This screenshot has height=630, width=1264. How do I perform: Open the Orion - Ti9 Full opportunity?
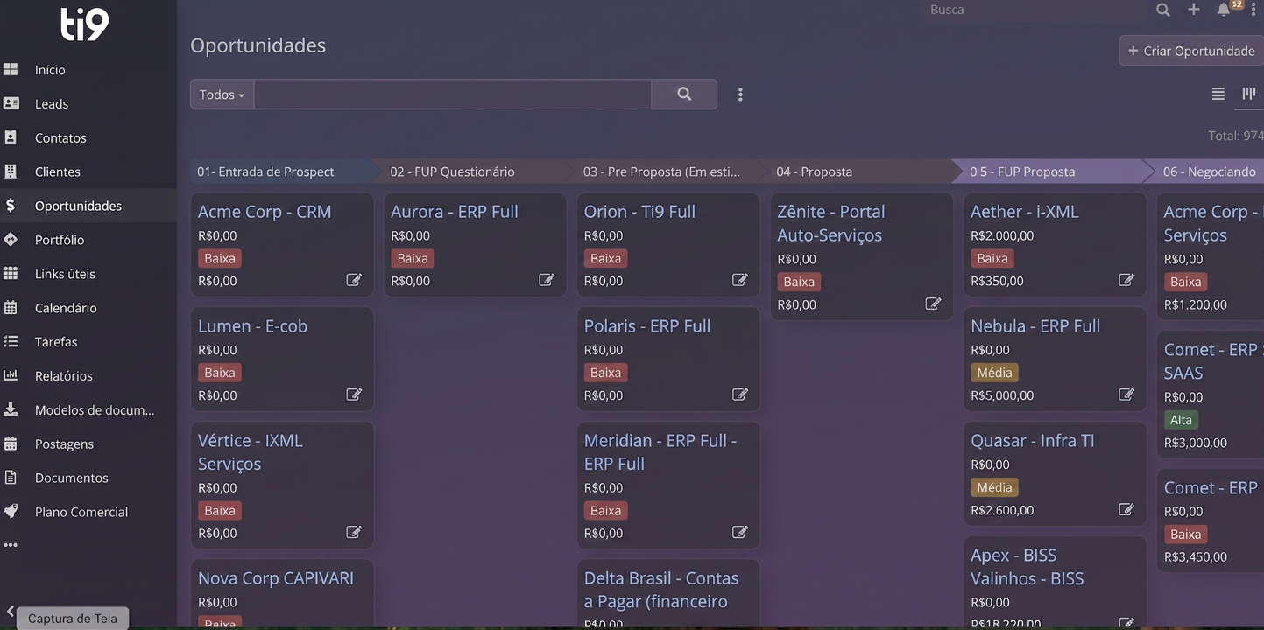[x=639, y=212]
